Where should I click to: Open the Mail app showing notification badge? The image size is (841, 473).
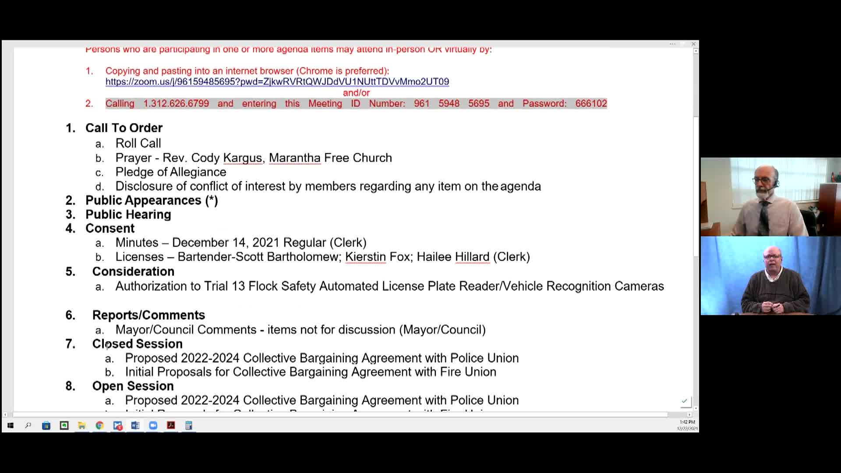coord(117,425)
